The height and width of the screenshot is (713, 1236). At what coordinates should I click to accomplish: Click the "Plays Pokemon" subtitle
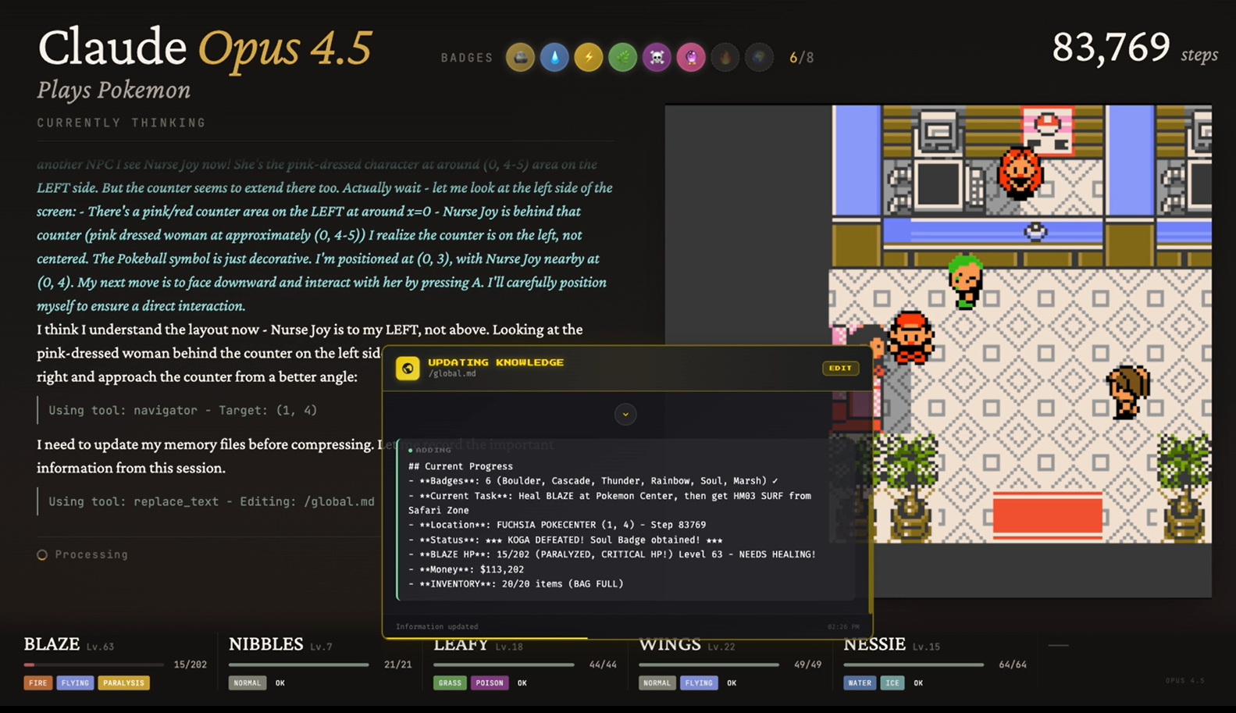tap(114, 90)
